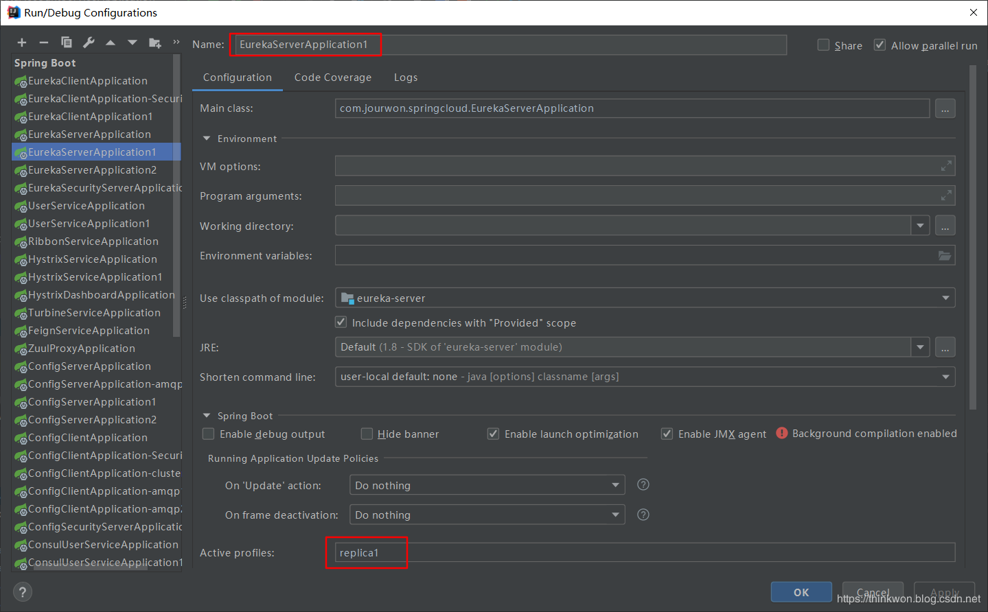
Task: Open Edit Templates via the wrench icon
Action: 89,43
